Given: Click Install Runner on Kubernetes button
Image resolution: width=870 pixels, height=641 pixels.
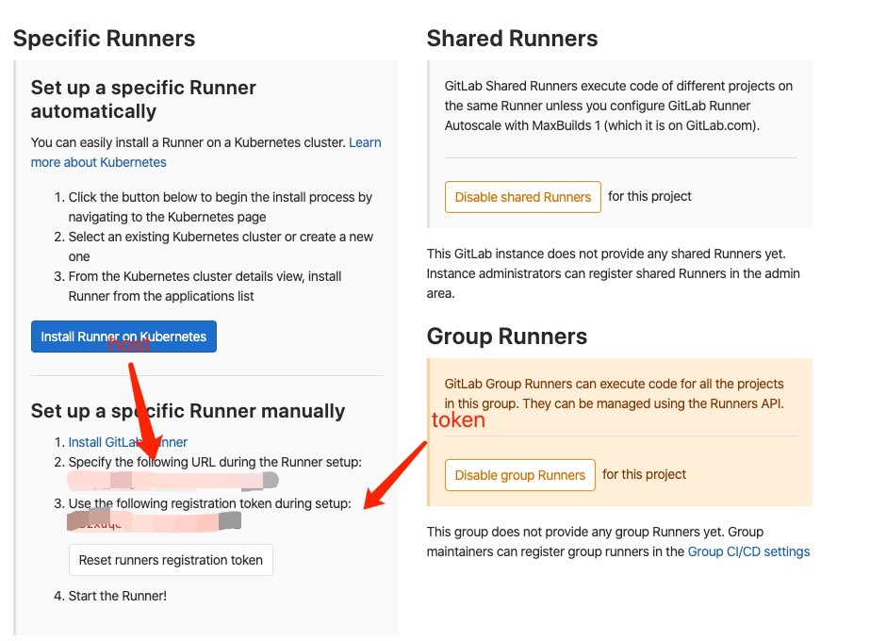Looking at the screenshot, I should (x=123, y=337).
